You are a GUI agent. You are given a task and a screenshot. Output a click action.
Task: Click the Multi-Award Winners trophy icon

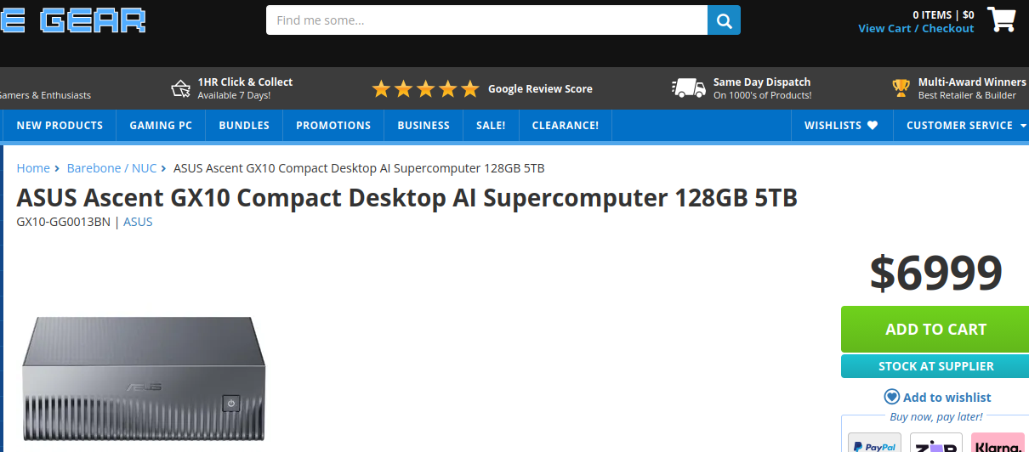point(901,88)
